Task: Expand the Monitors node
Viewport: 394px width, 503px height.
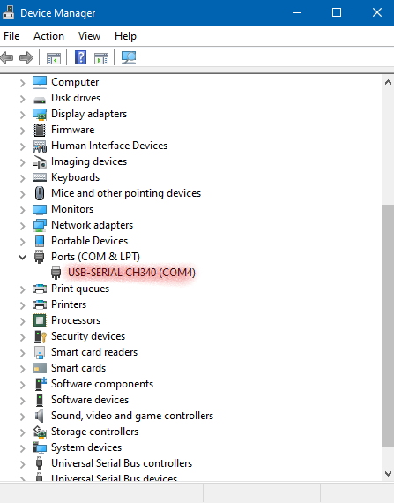Action: (x=22, y=210)
